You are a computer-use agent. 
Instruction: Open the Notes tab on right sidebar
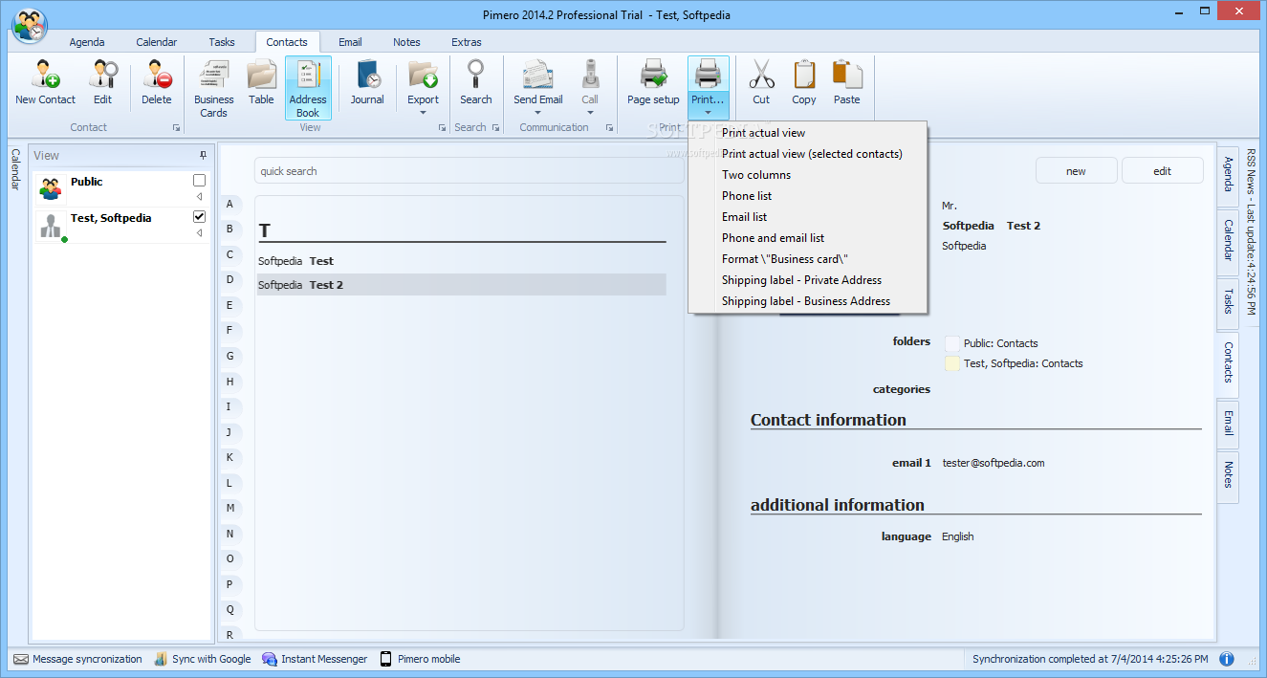(1228, 475)
